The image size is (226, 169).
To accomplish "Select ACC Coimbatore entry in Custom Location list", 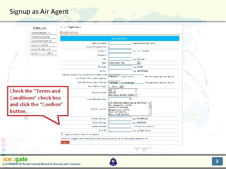I will click(128, 103).
